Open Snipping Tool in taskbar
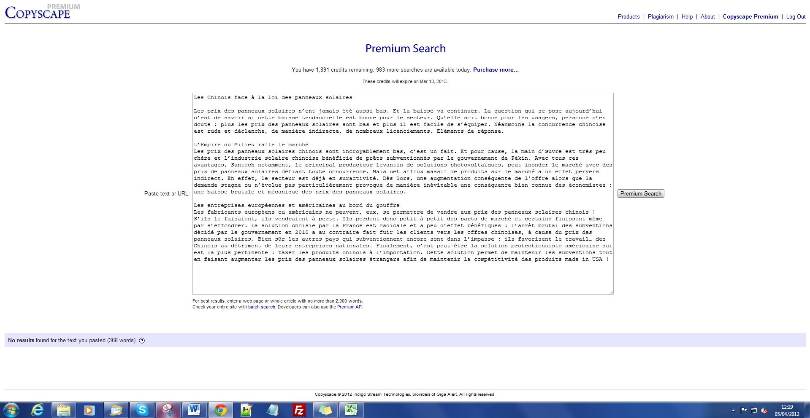 coord(168,410)
